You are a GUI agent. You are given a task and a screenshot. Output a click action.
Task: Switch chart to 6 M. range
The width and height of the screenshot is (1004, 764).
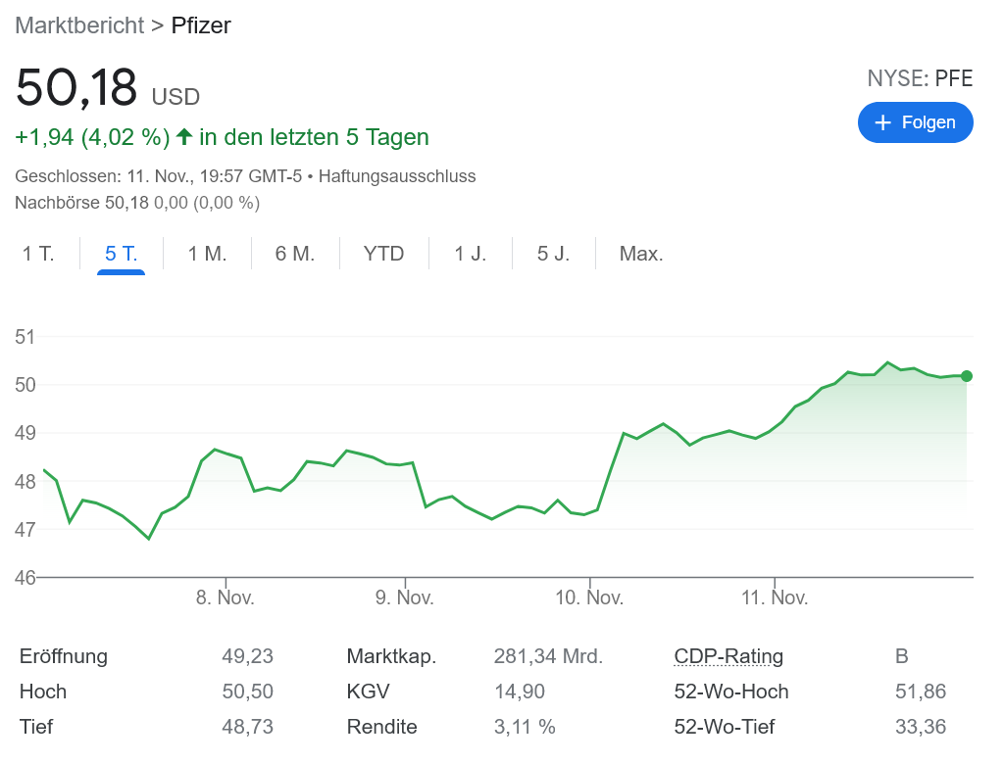[x=295, y=255]
